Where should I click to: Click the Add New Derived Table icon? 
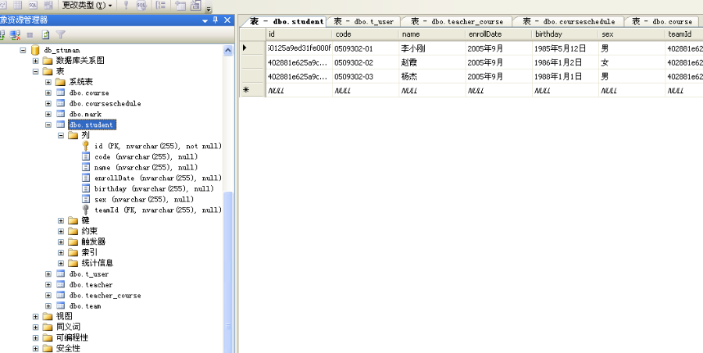[x=195, y=5]
